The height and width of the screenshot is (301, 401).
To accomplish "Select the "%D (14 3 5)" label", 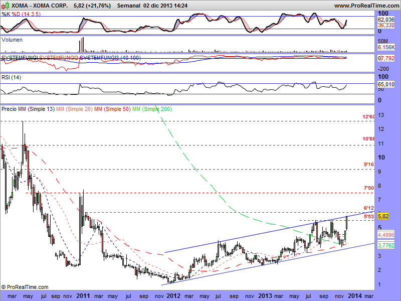I will click(x=26, y=14).
